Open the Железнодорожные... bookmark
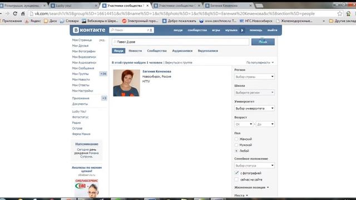The width and height of the screenshot is (356, 200). tap(294, 21)
